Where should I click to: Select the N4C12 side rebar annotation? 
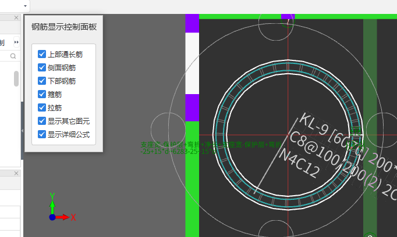tap(300, 163)
